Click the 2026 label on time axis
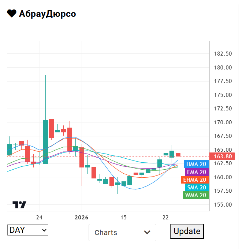The height and width of the screenshot is (249, 239). pyautogui.click(x=82, y=217)
